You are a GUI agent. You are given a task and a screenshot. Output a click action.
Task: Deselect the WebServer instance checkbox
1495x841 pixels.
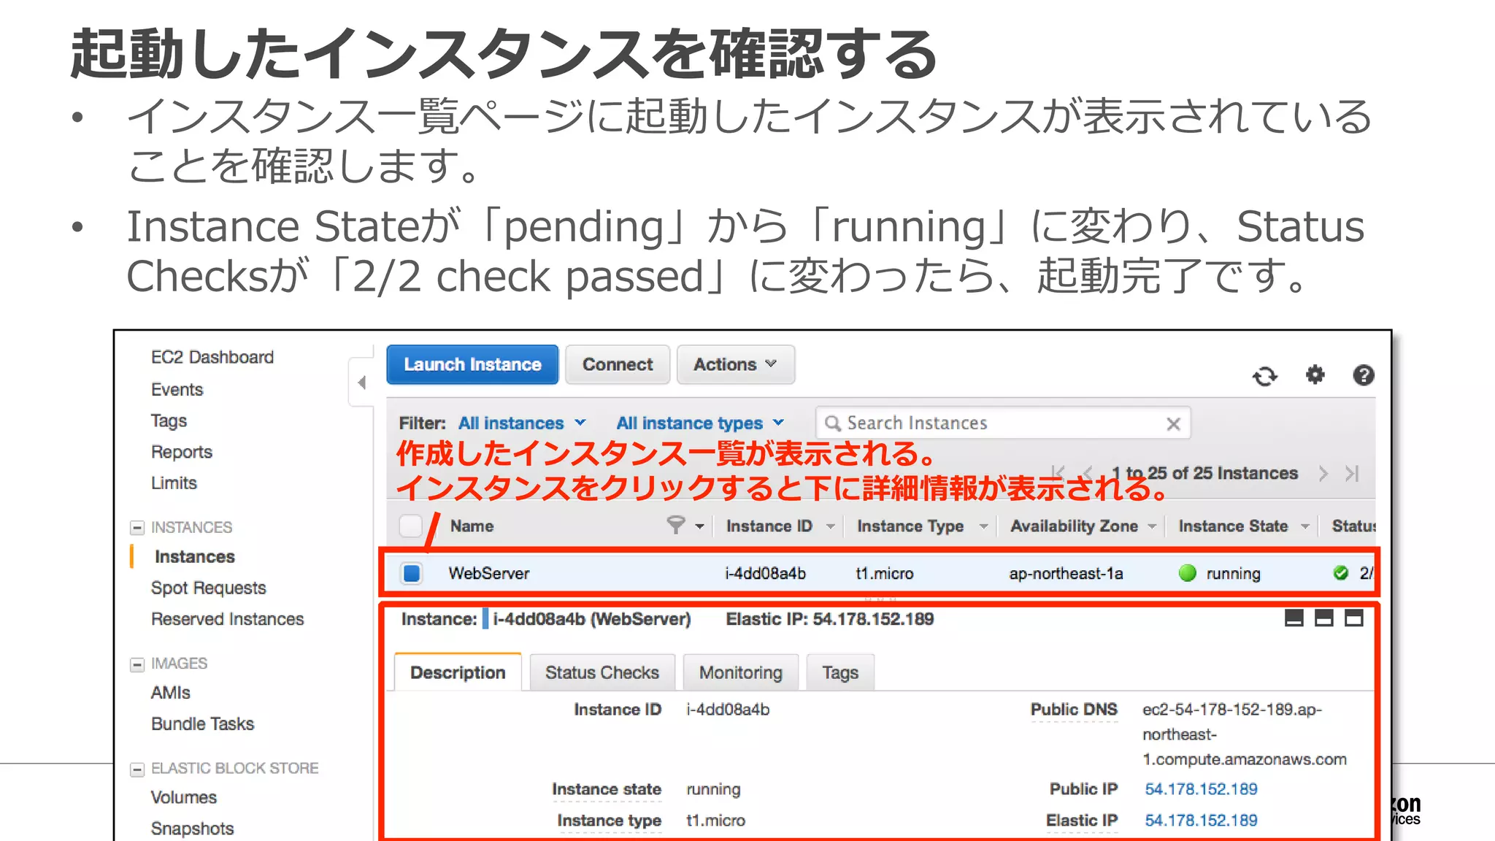[x=412, y=573]
